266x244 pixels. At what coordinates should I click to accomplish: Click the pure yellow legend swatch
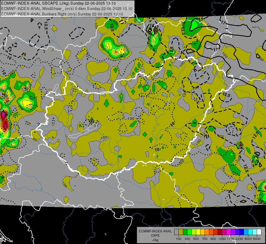[198, 232]
